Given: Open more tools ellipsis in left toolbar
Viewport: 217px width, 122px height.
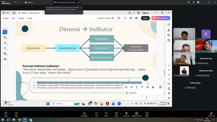Looking at the screenshot, I should click(5, 64).
